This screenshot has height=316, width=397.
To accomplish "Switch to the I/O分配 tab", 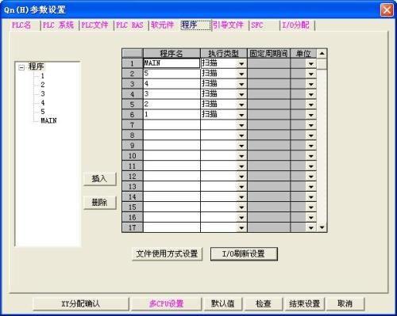I will pos(295,25).
